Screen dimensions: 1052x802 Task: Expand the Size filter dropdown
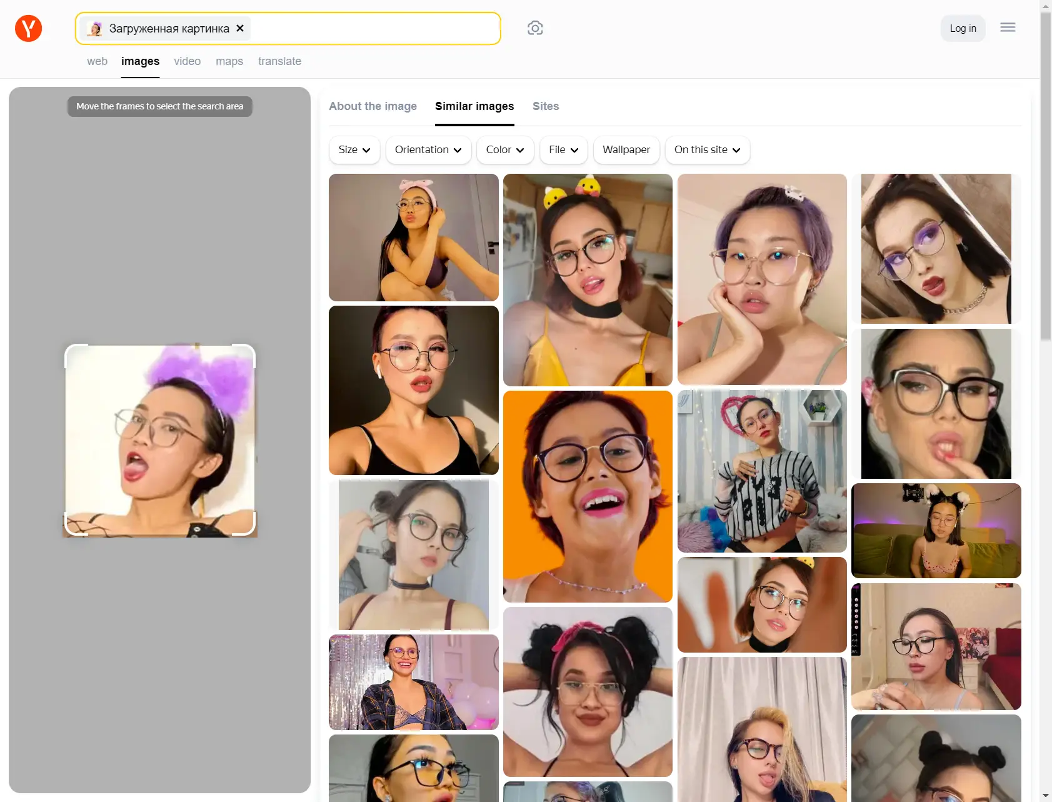tap(354, 150)
